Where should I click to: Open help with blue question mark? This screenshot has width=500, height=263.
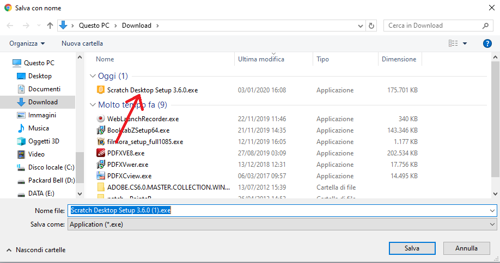[487, 43]
